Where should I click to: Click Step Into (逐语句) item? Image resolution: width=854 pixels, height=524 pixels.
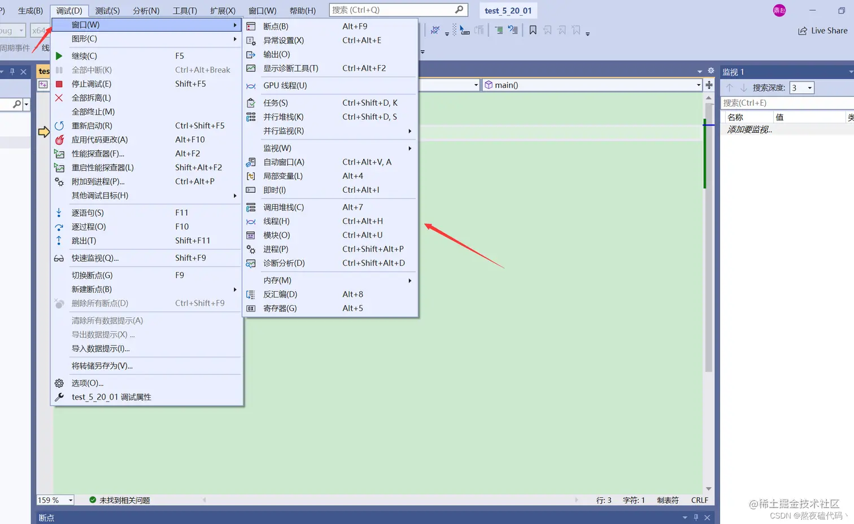(x=147, y=213)
